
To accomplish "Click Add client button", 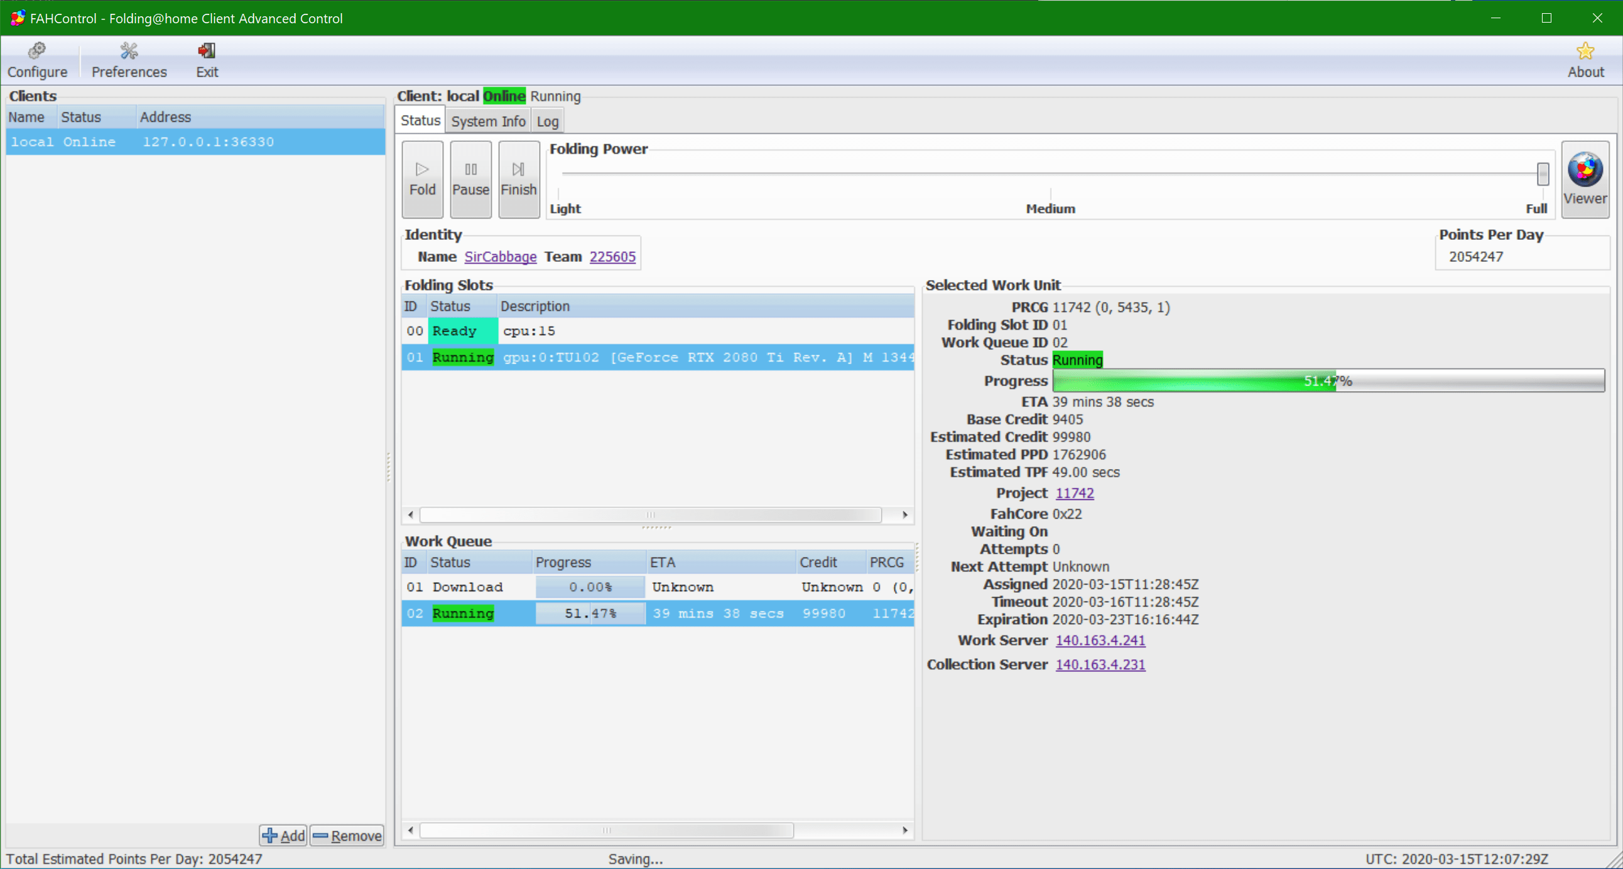I will [283, 835].
